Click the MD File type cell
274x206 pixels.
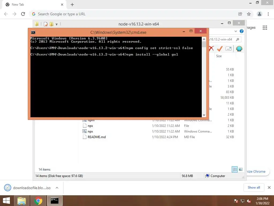pos(189,137)
